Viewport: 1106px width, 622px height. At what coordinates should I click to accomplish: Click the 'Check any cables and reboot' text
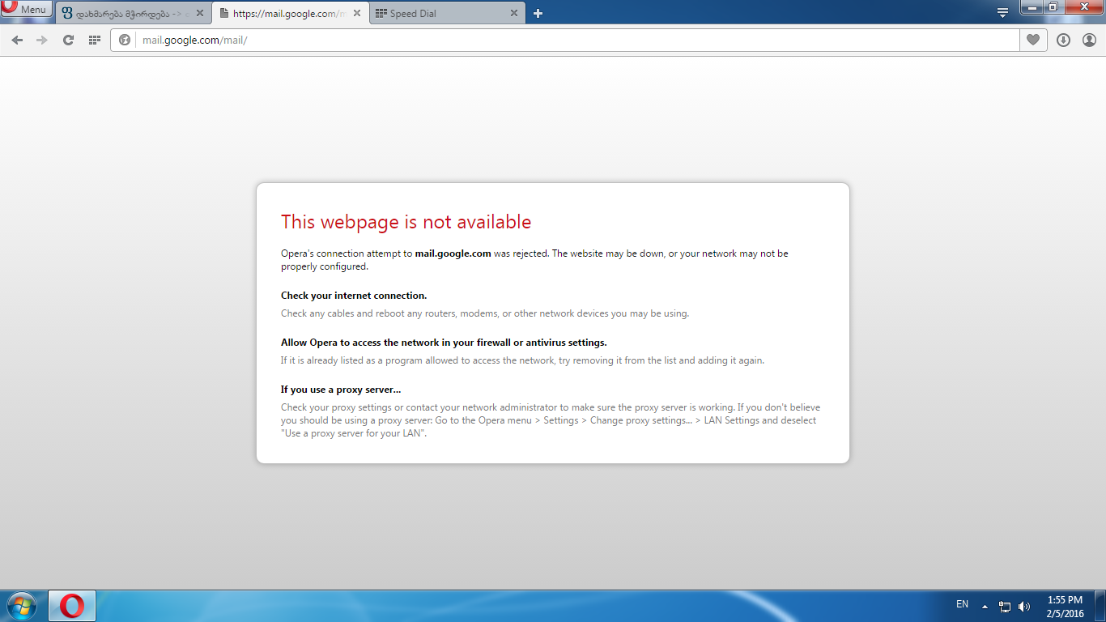pyautogui.click(x=485, y=313)
